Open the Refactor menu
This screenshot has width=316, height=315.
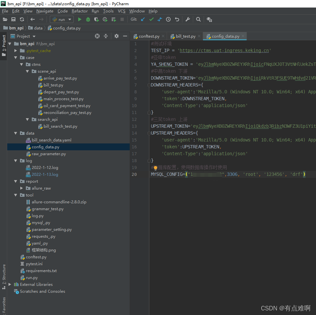coord(80,11)
